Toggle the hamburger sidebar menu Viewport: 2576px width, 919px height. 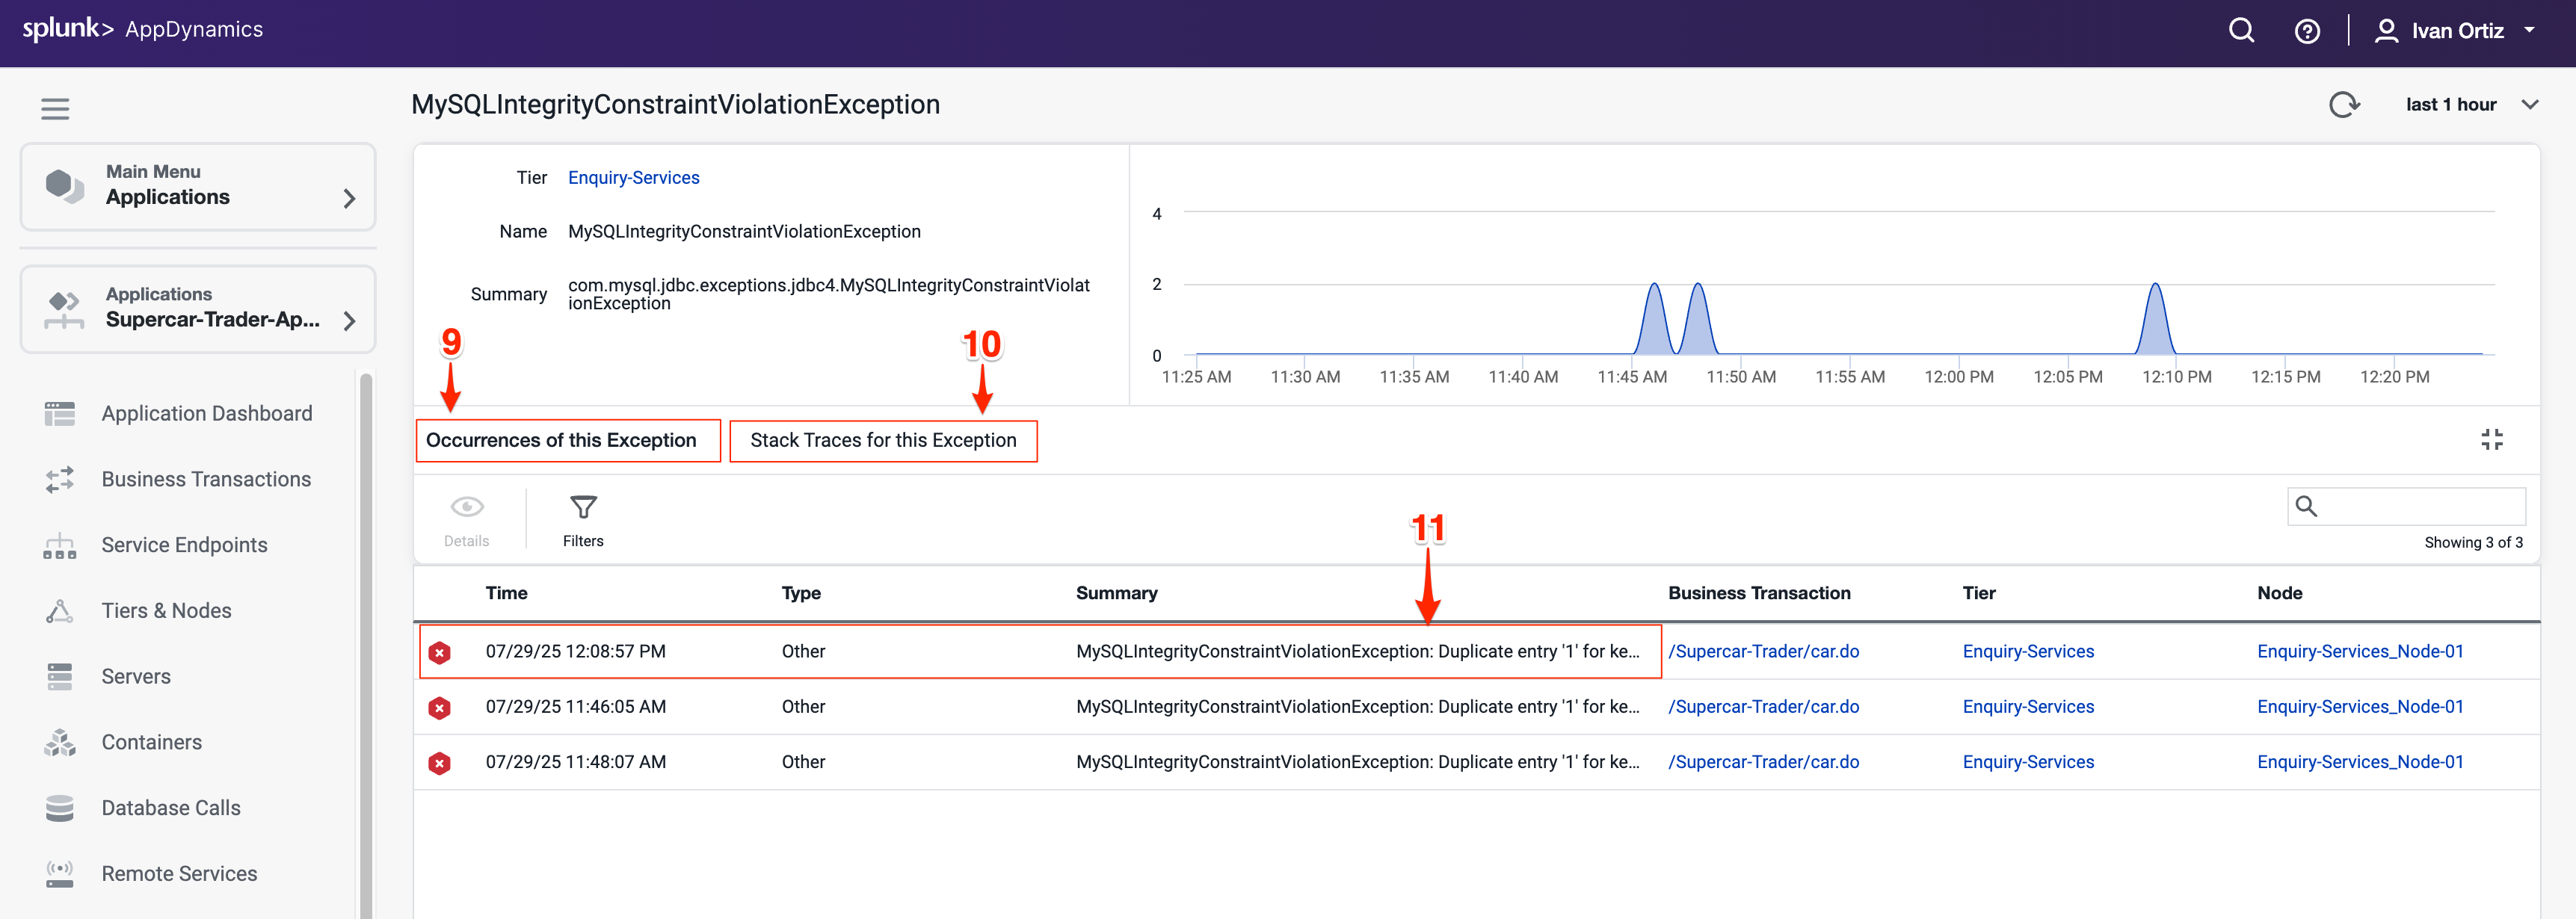(x=55, y=108)
